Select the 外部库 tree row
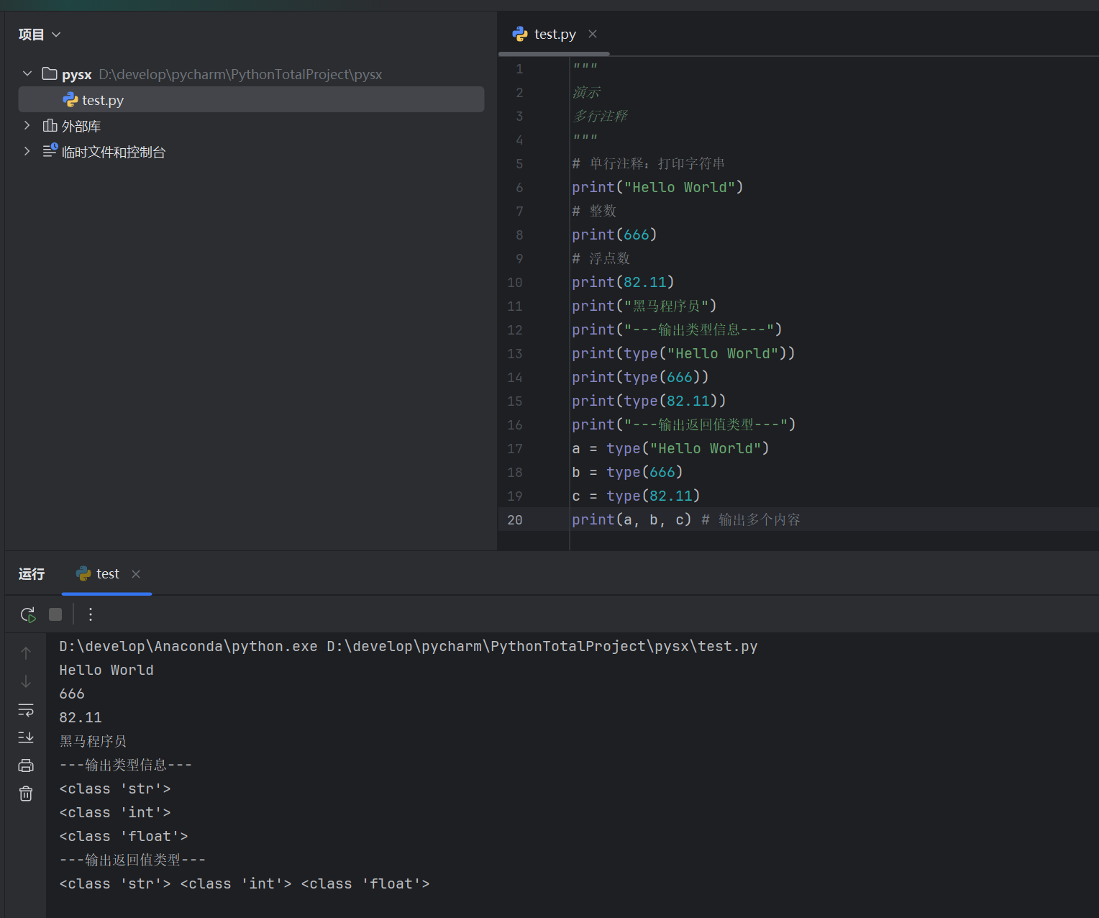This screenshot has width=1099, height=918. click(x=251, y=125)
